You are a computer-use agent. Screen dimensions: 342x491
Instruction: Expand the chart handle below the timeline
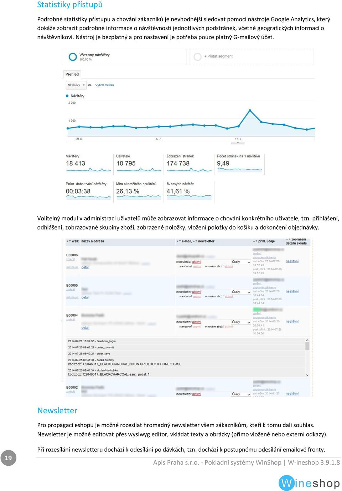coord(238,143)
